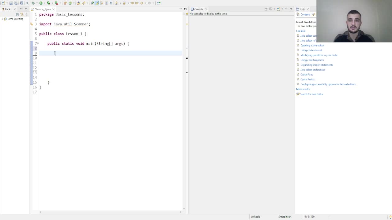Click the Next Annotation icon
The width and height of the screenshot is (392, 220).
point(117,3)
